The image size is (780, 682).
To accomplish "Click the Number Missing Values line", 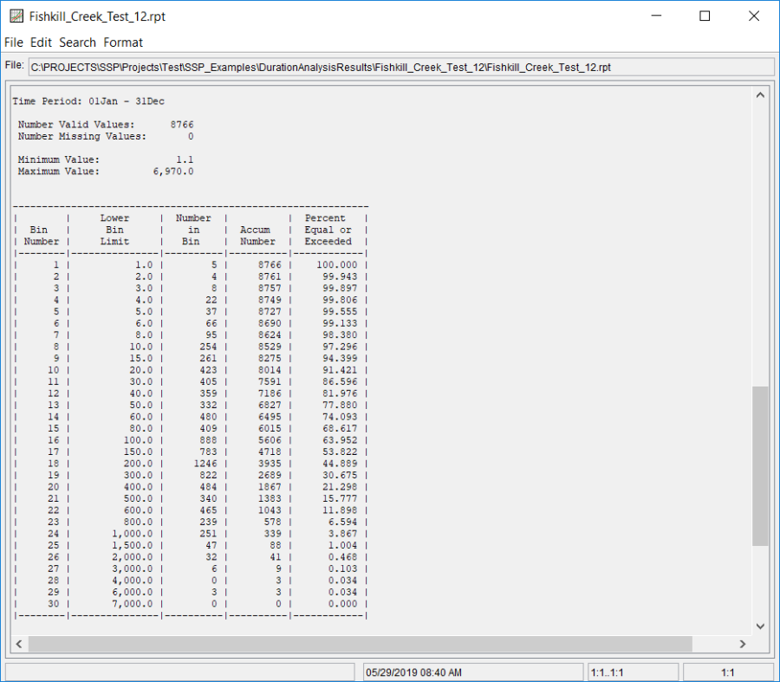I will coord(106,136).
